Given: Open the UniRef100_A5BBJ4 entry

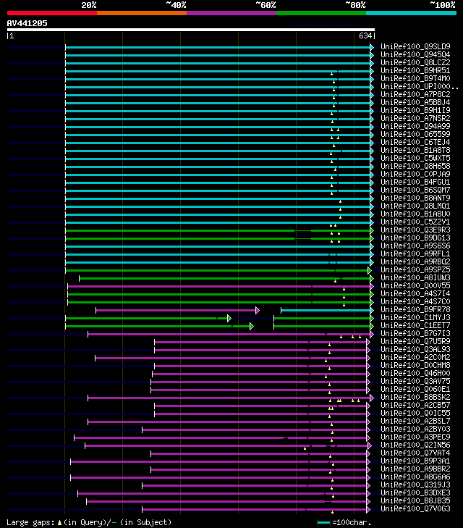Looking at the screenshot, I should pyautogui.click(x=415, y=102).
